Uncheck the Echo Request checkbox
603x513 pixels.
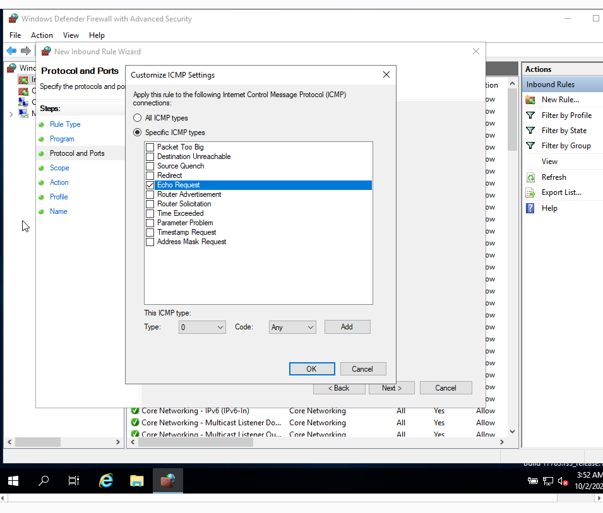150,186
